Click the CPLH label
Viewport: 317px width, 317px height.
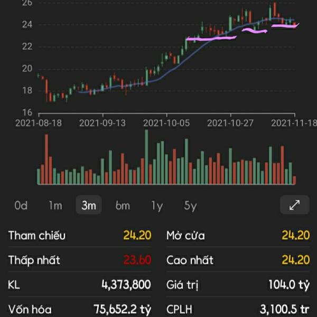point(179,309)
